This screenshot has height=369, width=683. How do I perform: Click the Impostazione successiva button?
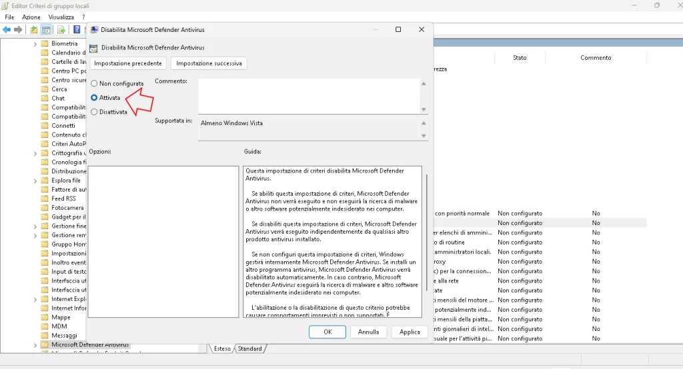click(x=209, y=63)
